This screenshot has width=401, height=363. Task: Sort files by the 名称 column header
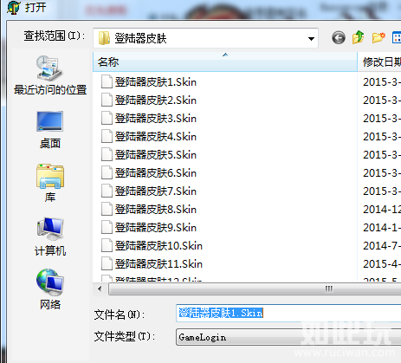pyautogui.click(x=225, y=62)
